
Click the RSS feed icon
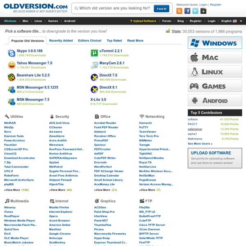tap(179, 11)
